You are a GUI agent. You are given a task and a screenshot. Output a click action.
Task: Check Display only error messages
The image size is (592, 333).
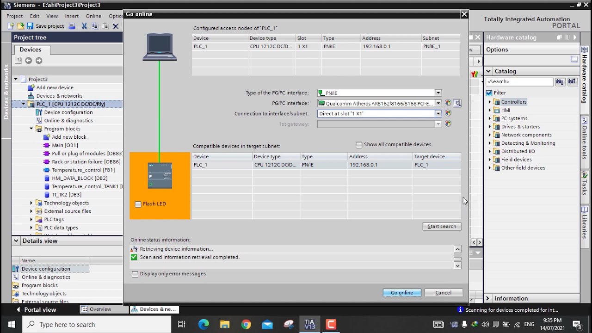(x=135, y=274)
